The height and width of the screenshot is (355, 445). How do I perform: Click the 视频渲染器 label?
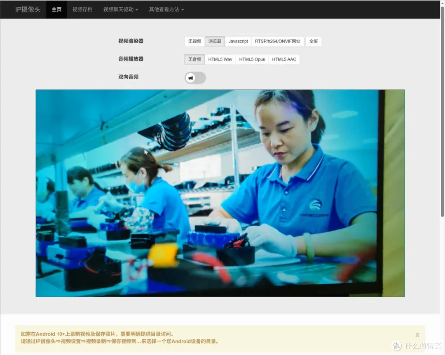coord(131,41)
